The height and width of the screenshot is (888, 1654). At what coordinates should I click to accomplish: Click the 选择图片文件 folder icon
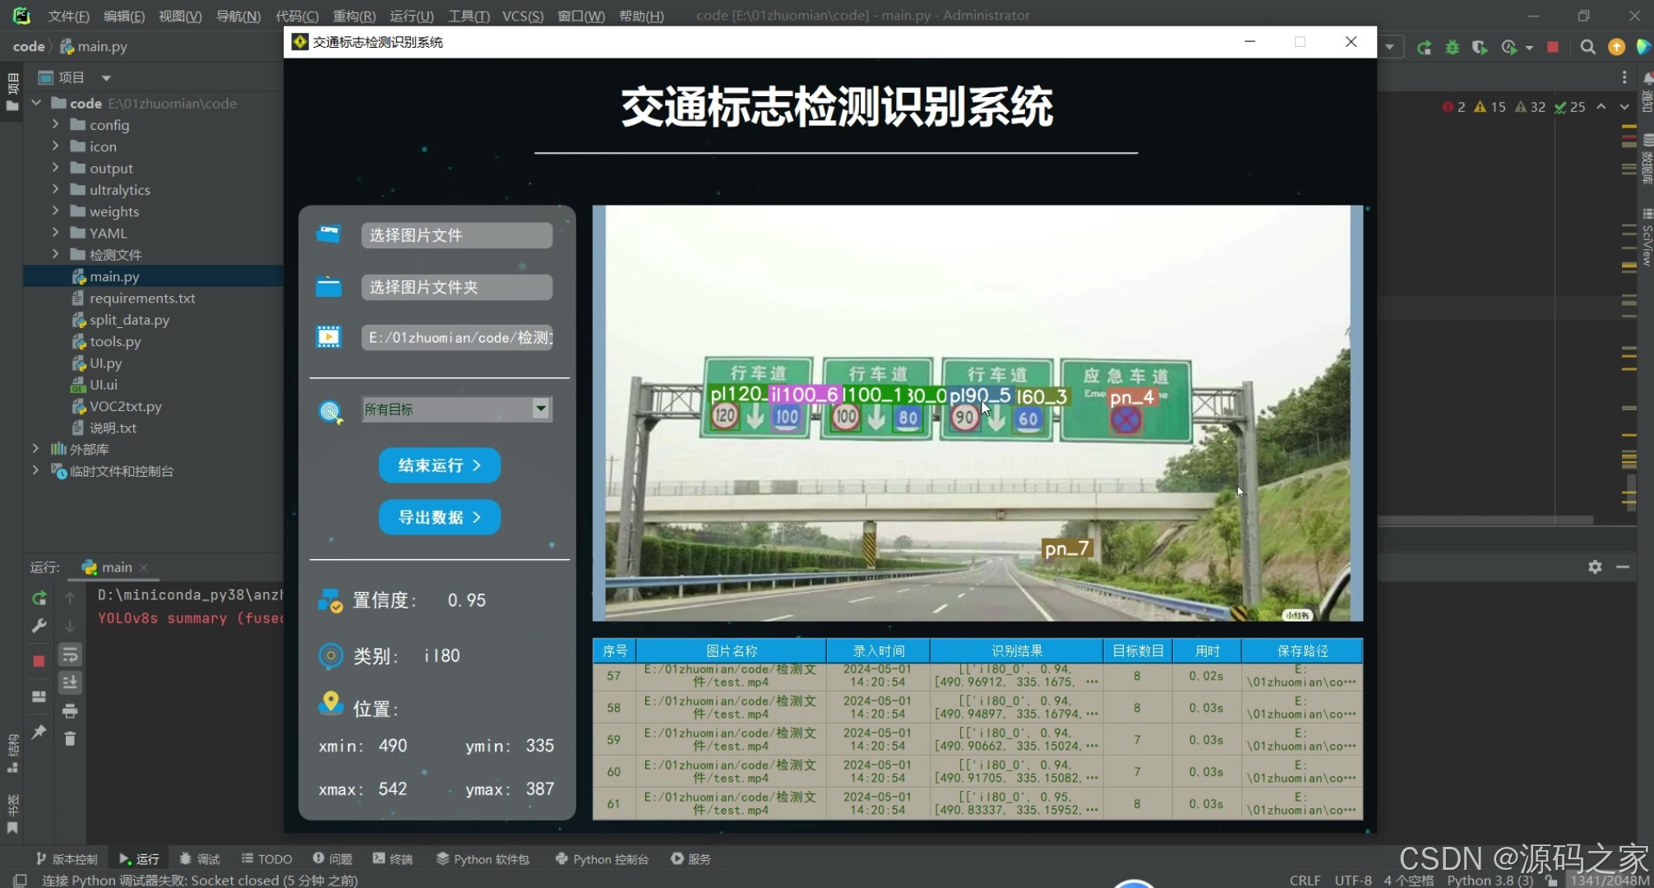[328, 234]
